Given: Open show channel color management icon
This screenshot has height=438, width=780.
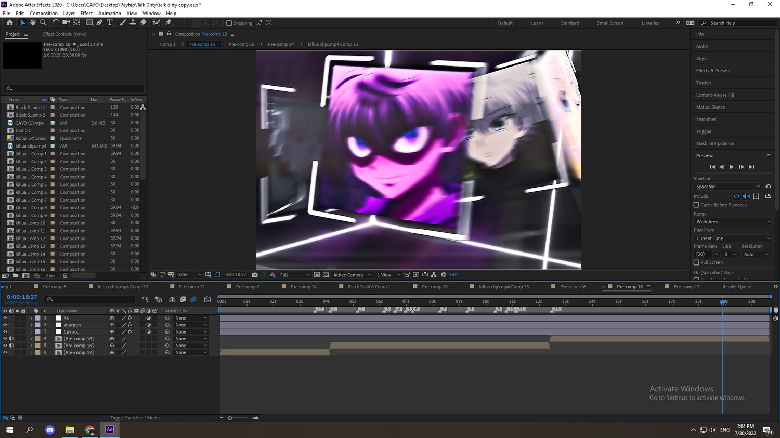Looking at the screenshot, I should pos(272,275).
